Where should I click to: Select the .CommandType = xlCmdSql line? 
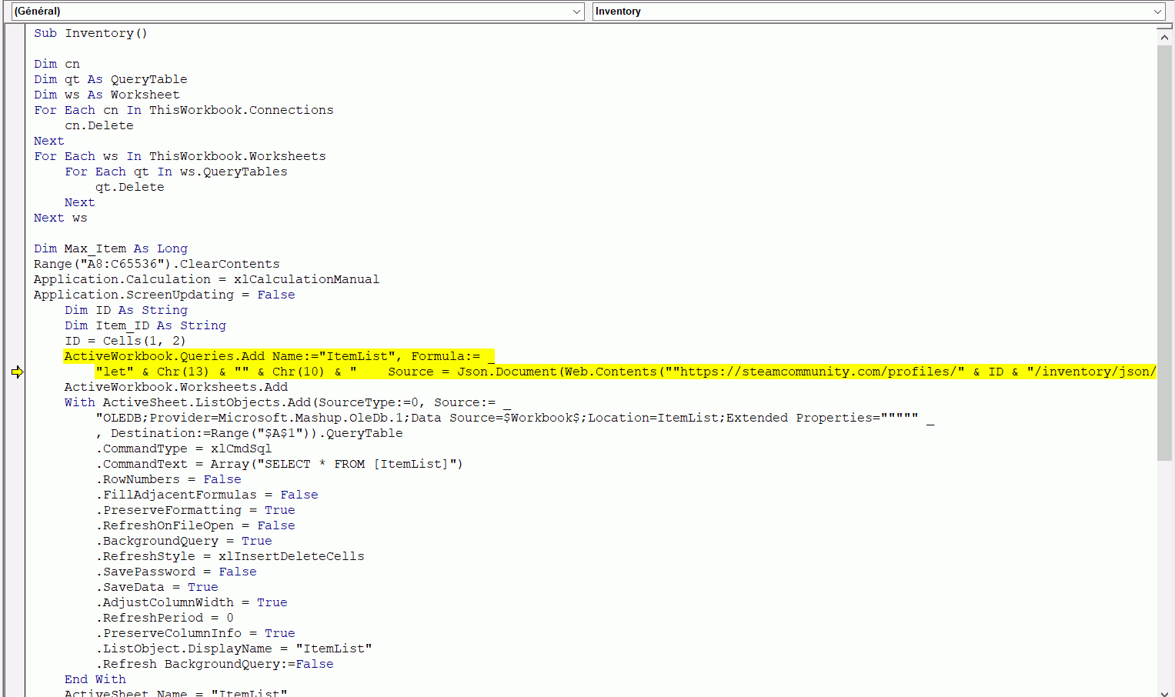pos(183,449)
